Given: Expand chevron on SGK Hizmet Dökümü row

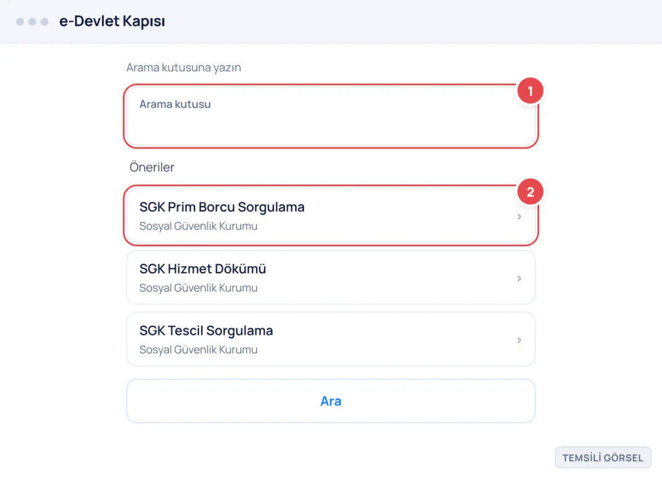Looking at the screenshot, I should (x=519, y=278).
